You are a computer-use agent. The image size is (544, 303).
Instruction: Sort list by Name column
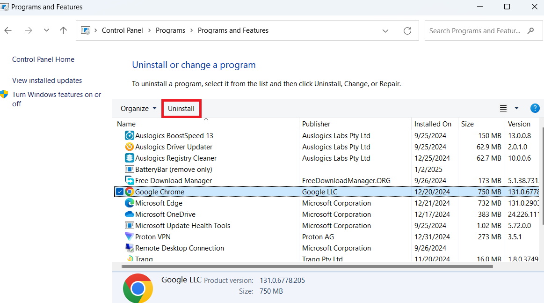tap(126, 124)
